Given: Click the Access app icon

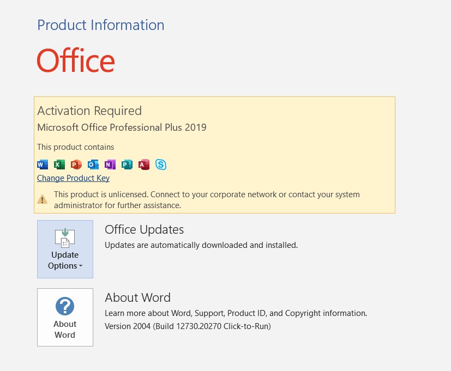Looking at the screenshot, I should (x=144, y=165).
